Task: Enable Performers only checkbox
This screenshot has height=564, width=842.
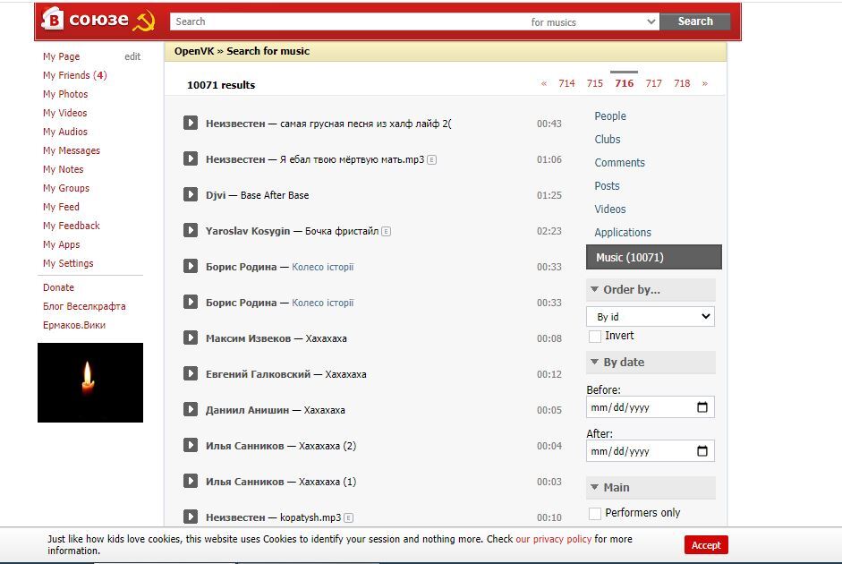Action: [594, 514]
